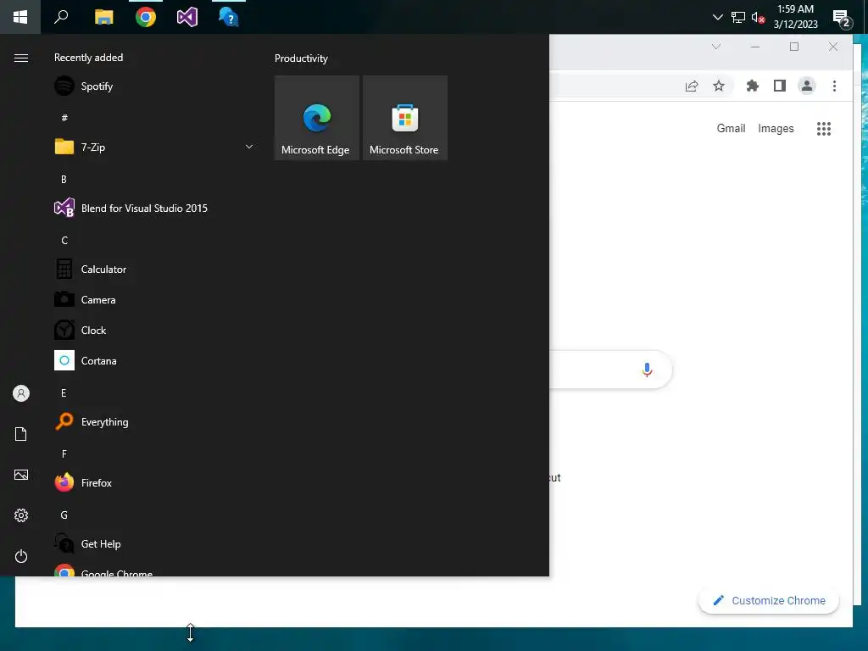
Task: Open Gmail link in Chrome
Action: [x=731, y=129]
